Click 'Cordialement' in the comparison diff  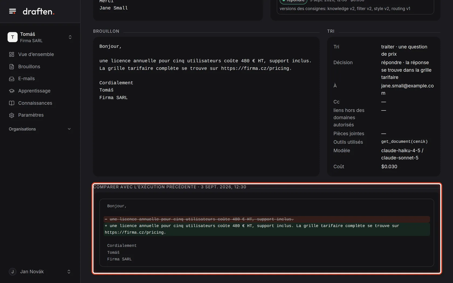click(122, 246)
